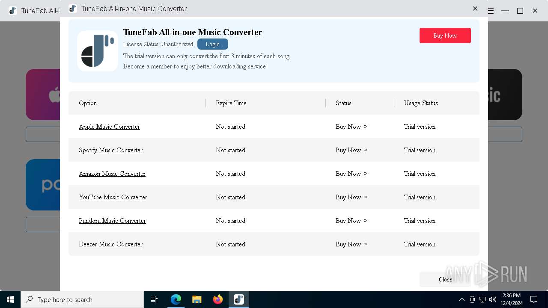The height and width of the screenshot is (308, 548).
Task: Click TuneFab All-in-one Music Converter heading
Action: click(193, 32)
